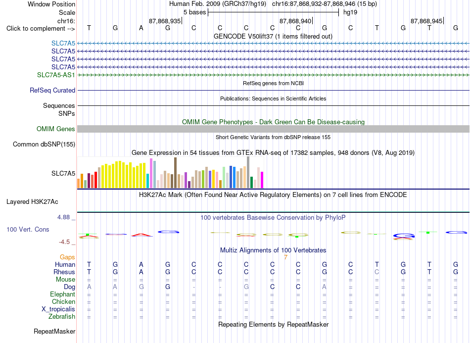Click the SNPs track label
This screenshot has width=470, height=343.
tap(67, 114)
